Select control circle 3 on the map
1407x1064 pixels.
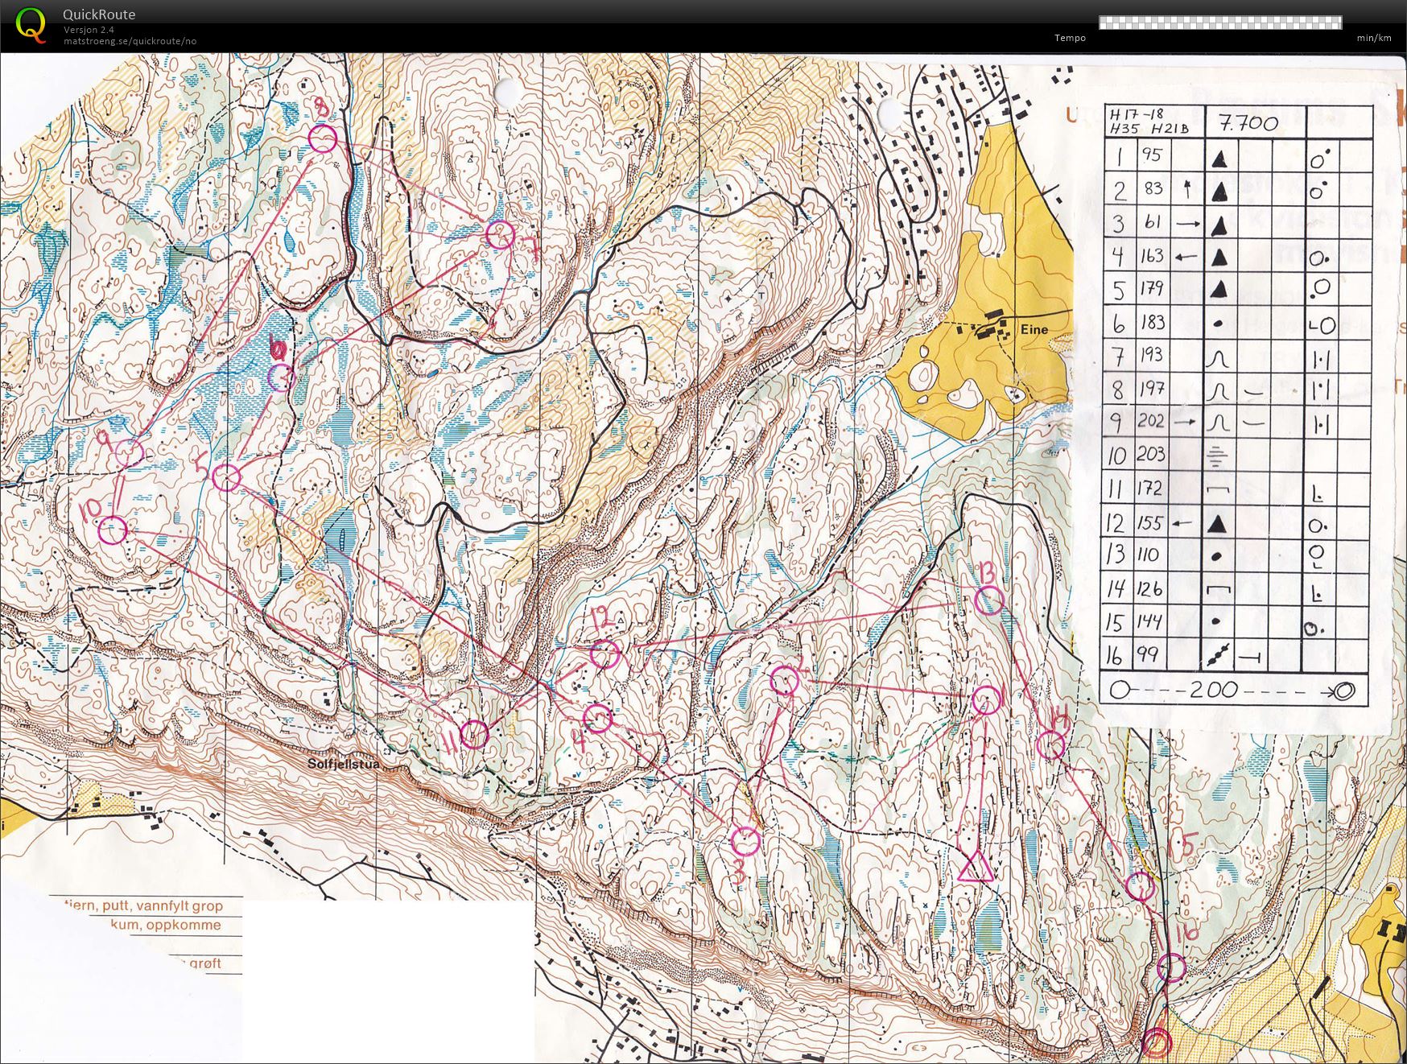pyautogui.click(x=745, y=841)
